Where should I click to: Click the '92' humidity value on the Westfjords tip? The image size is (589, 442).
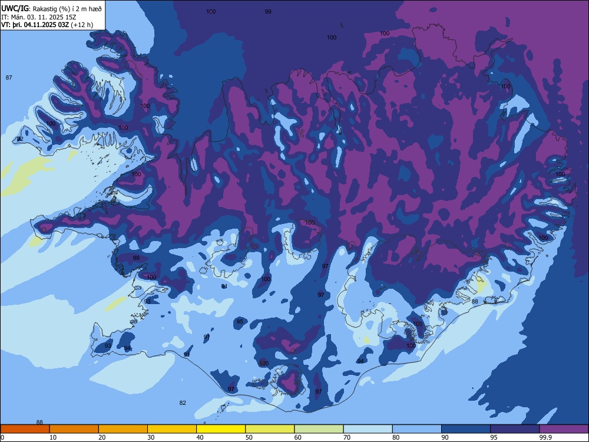20,139
